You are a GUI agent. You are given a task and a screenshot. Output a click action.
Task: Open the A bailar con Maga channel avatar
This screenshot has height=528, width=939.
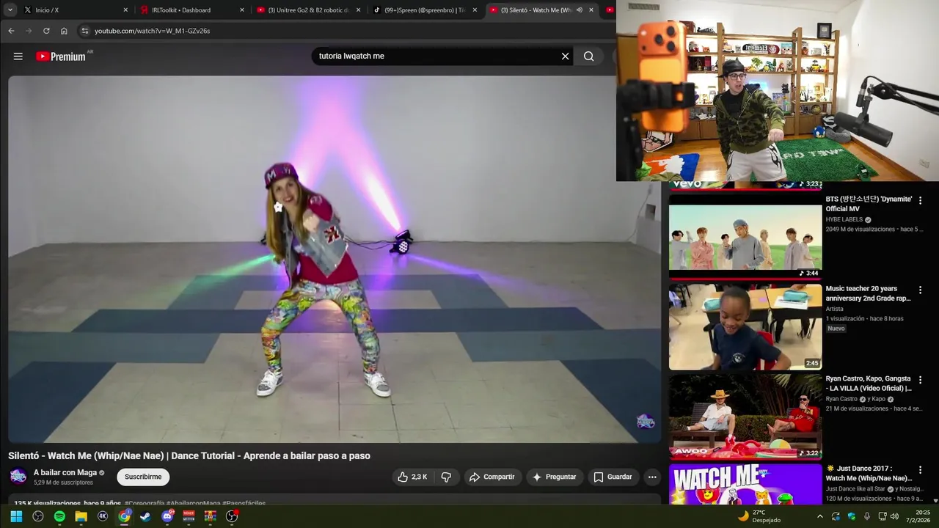tap(18, 477)
